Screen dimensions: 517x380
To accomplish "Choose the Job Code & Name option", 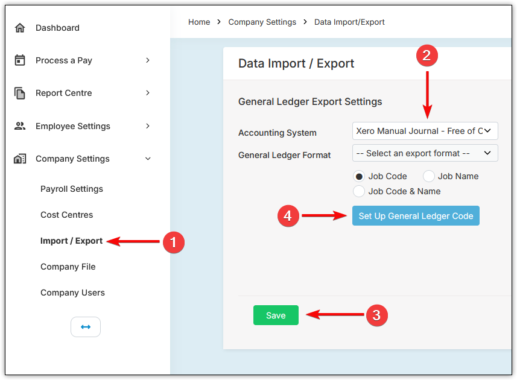I will click(359, 191).
